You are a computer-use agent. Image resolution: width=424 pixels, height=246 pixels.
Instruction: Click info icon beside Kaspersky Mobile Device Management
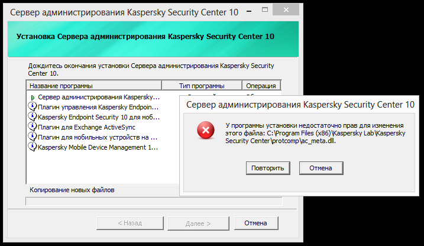tap(33, 147)
